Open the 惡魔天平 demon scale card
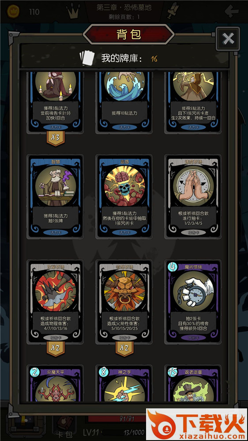Image resolution: width=248 pixels, height=441 pixels. (x=56, y=384)
